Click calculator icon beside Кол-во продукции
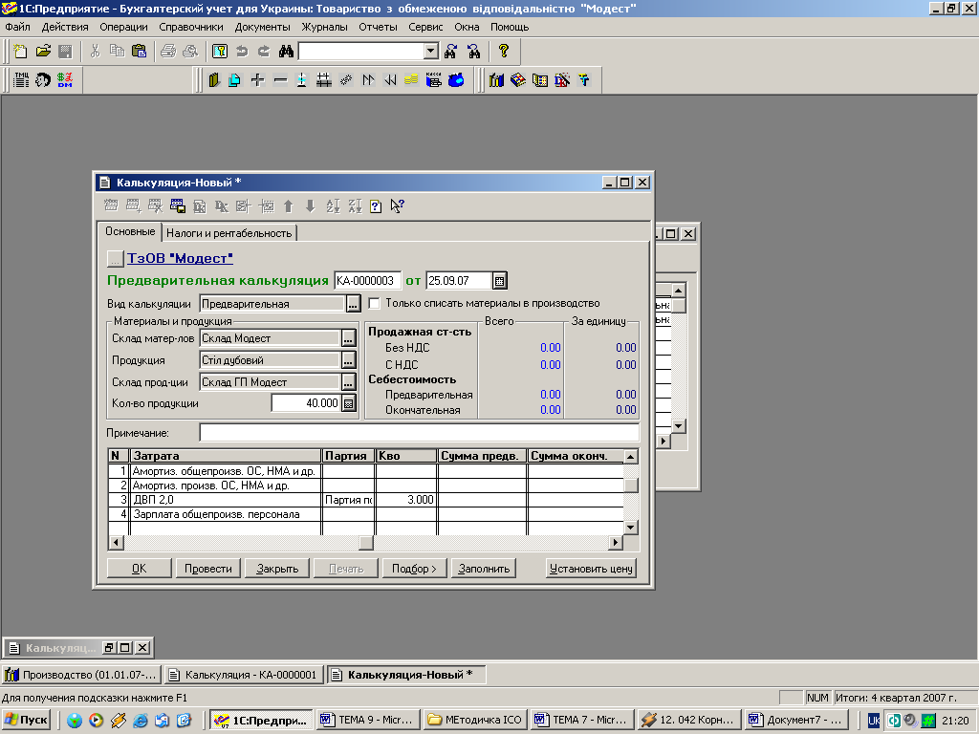The height and width of the screenshot is (734, 979). pos(349,403)
